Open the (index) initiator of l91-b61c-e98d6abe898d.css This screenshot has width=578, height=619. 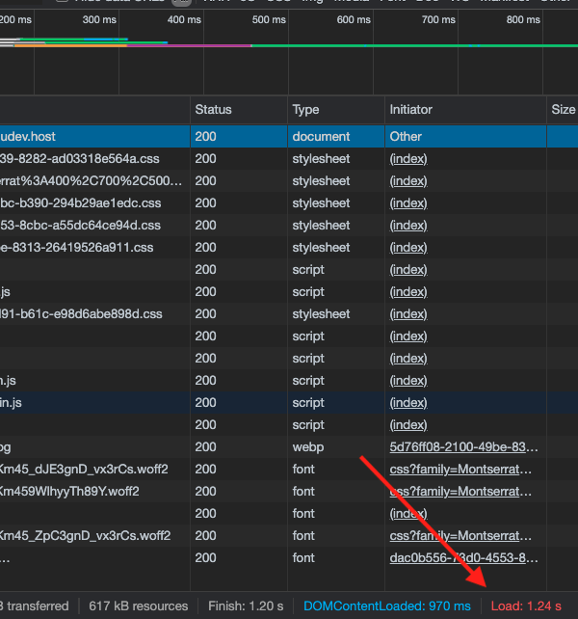coord(408,314)
